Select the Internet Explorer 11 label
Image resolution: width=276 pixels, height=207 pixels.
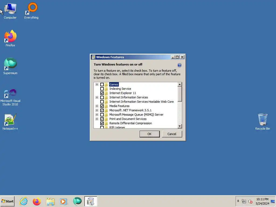[123, 93]
